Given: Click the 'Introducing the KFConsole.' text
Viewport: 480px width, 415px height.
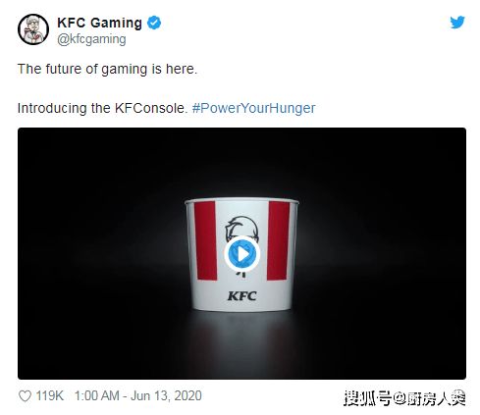Looking at the screenshot, I should 102,108.
